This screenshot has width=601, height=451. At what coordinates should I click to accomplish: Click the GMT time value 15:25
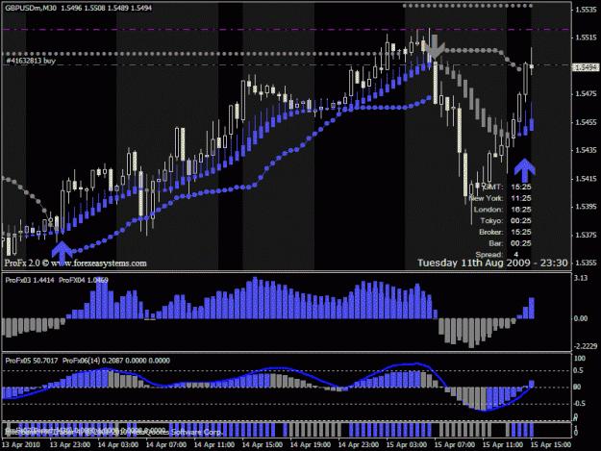521,187
